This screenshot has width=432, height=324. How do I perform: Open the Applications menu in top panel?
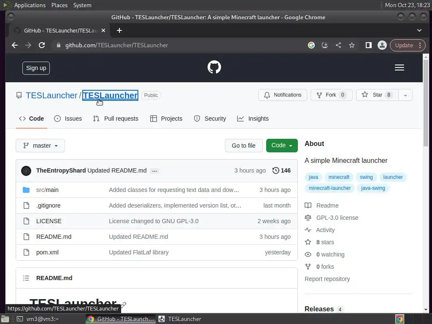pos(30,5)
